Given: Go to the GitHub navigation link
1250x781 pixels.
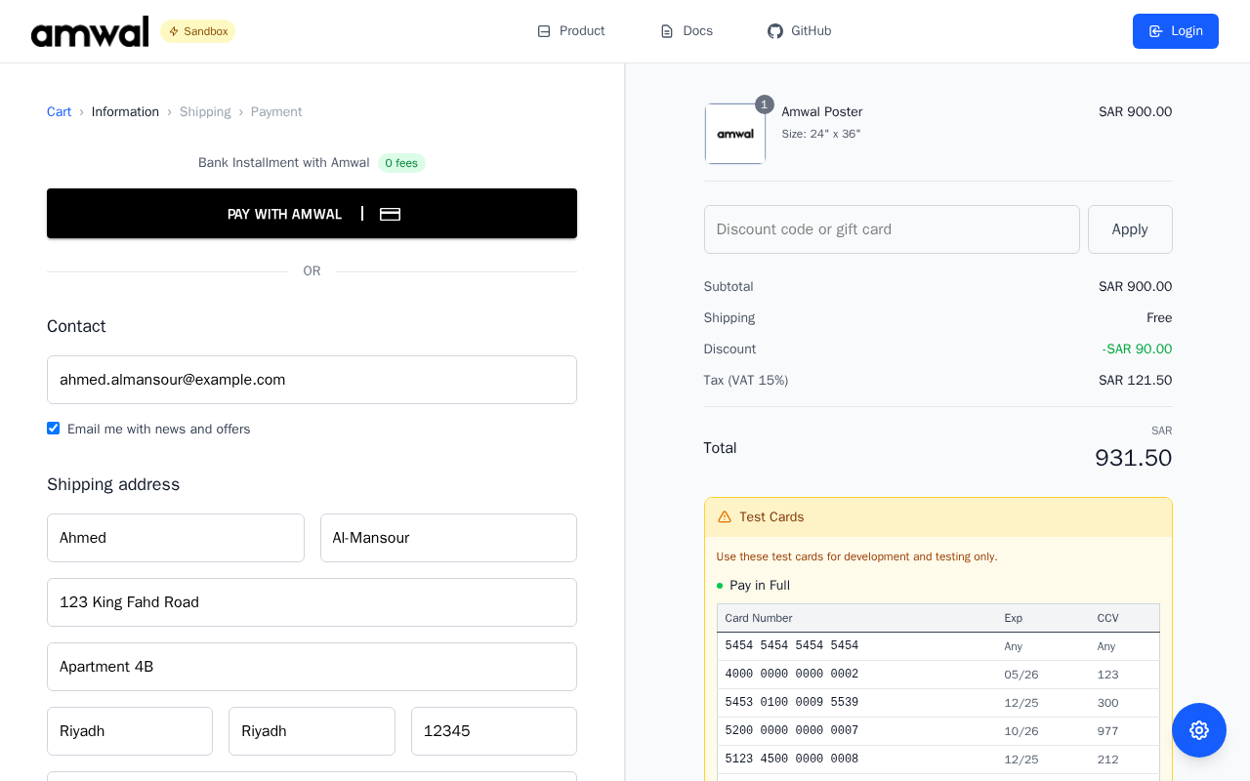Looking at the screenshot, I should click(x=800, y=31).
